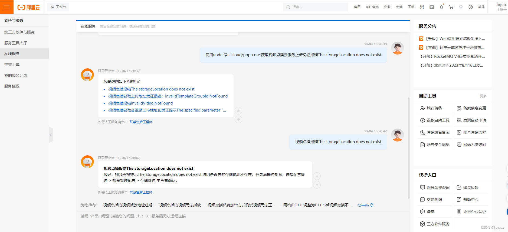Thumbs down the storageLocation answer

tap(317, 185)
